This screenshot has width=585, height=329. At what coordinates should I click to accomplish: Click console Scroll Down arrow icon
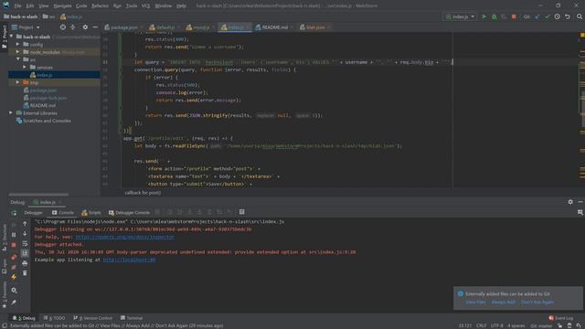pos(25,234)
